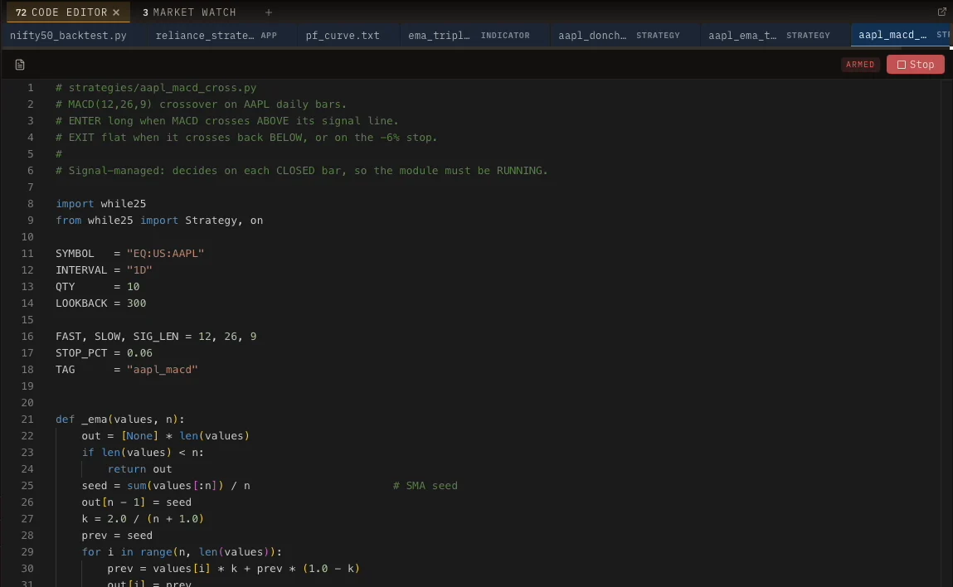
Task: Click the STOP_PCT = 0.06 line
Action: point(104,353)
